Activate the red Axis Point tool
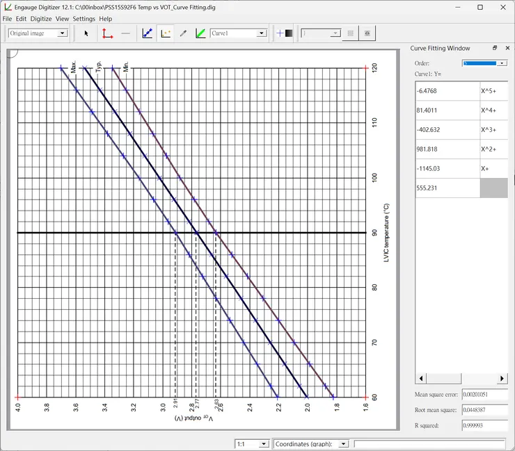The image size is (515, 451). (x=107, y=33)
